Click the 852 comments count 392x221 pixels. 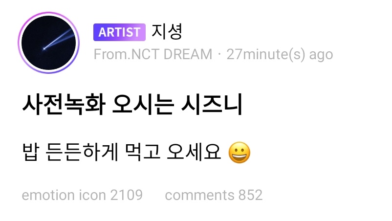pos(250,195)
